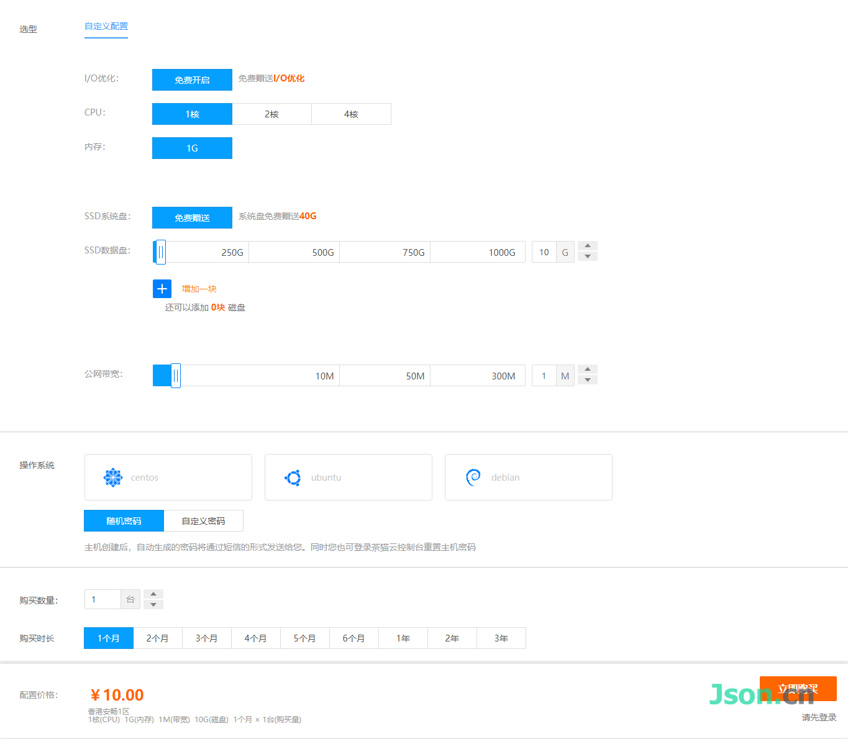Select 2核 CPU option
848x739 pixels.
[x=271, y=114]
